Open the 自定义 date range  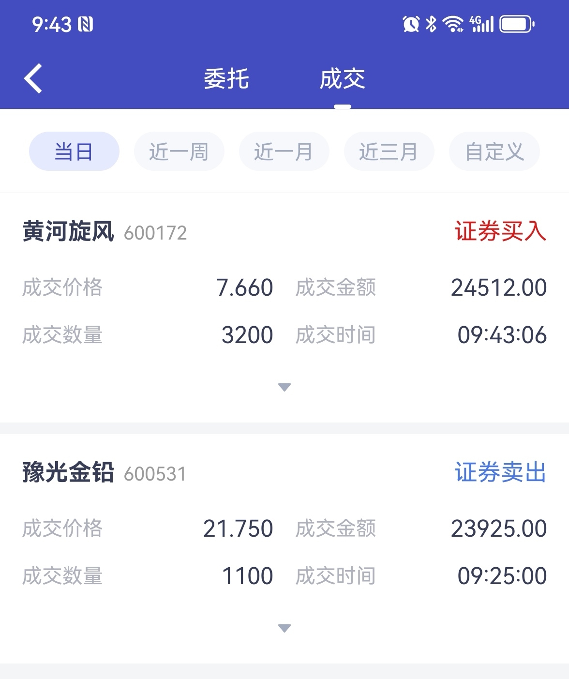coord(494,151)
